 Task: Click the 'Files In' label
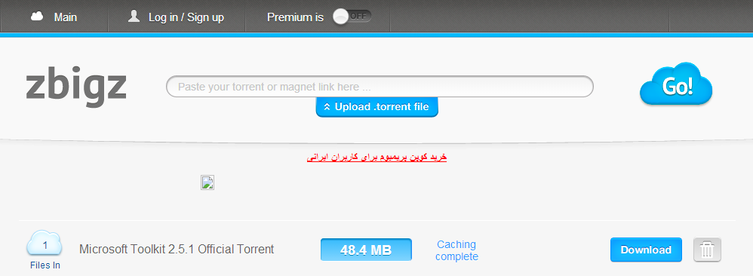click(x=45, y=265)
